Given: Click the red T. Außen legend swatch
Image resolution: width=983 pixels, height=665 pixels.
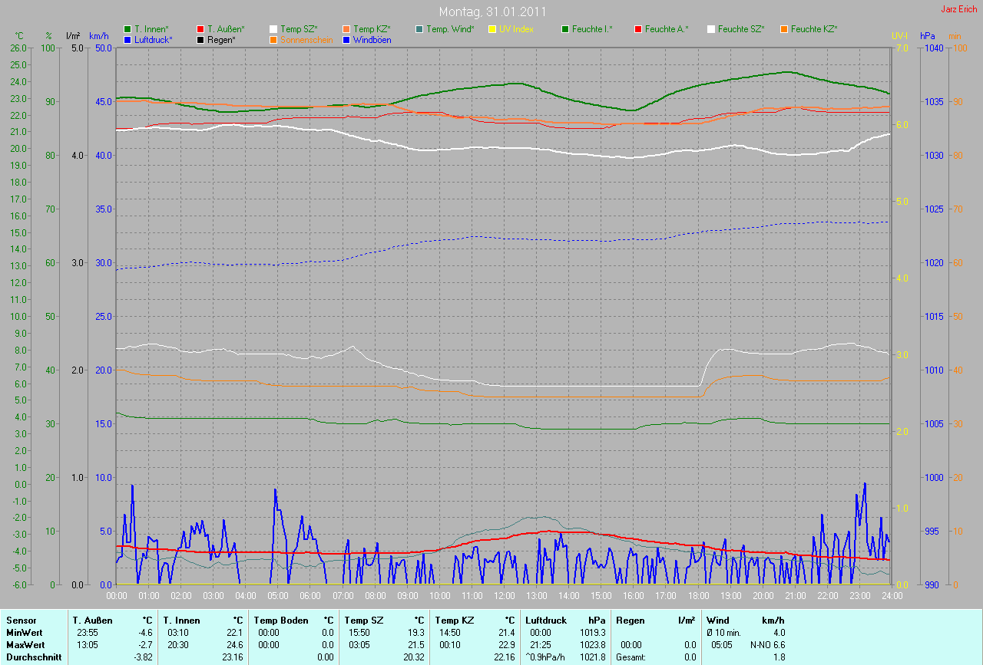Looking at the screenshot, I should click(200, 29).
